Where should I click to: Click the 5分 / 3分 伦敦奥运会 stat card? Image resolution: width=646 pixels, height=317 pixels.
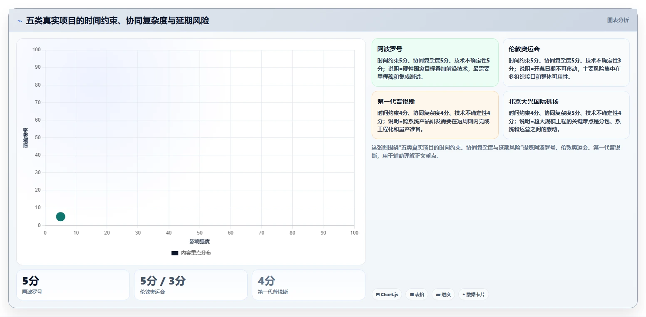pyautogui.click(x=191, y=285)
